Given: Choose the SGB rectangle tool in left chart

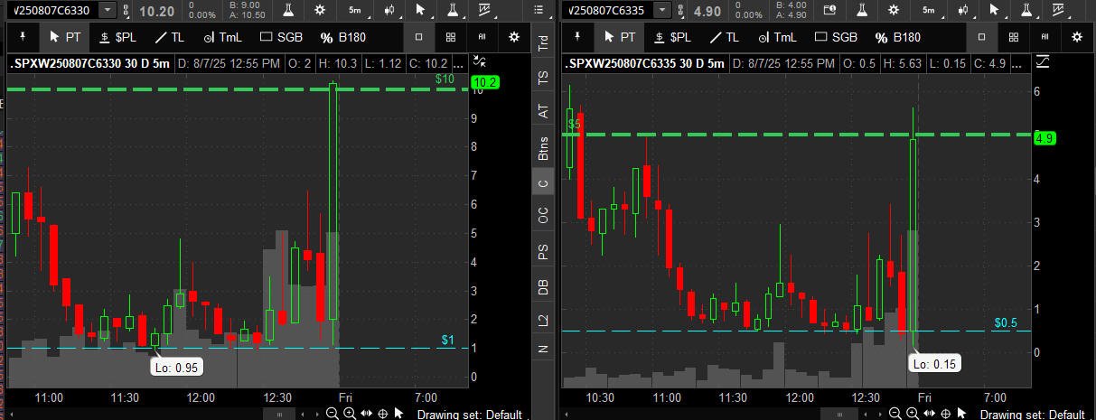Looking at the screenshot, I should coord(279,37).
